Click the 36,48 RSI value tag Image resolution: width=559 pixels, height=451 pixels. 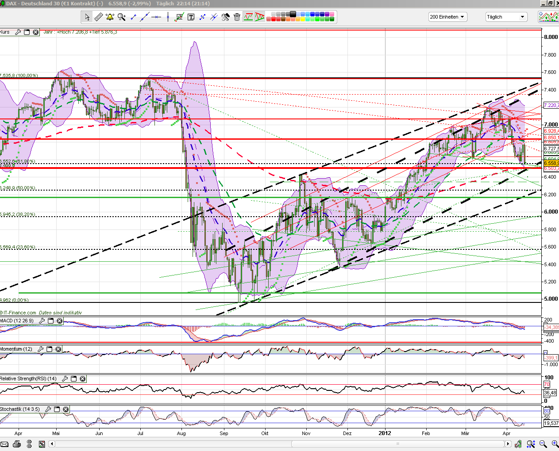[x=550, y=393]
